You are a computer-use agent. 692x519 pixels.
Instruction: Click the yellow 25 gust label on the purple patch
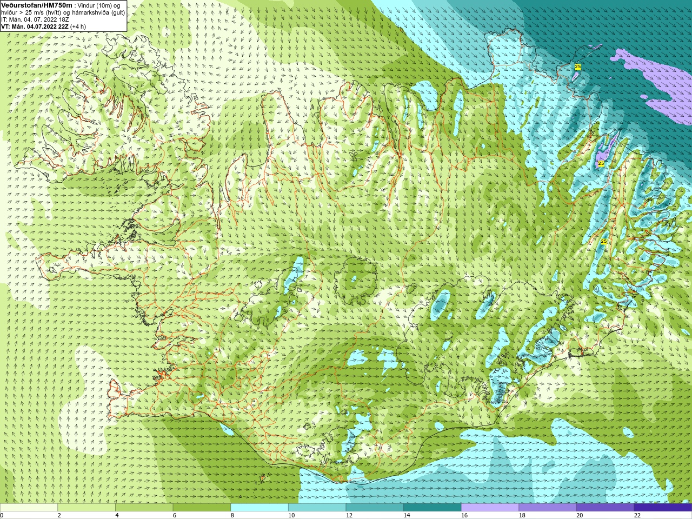click(601, 163)
